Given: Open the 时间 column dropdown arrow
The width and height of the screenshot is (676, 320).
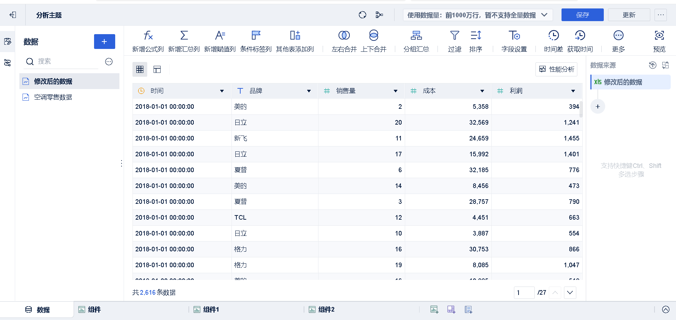Looking at the screenshot, I should (222, 91).
